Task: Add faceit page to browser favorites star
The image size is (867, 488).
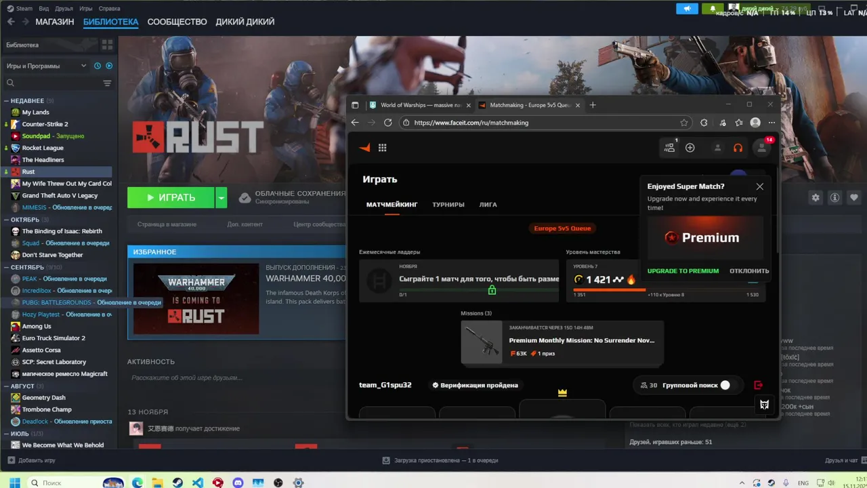Action: (x=684, y=123)
